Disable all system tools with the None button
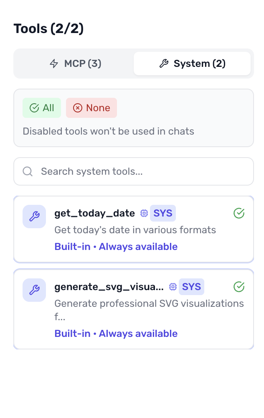 click(x=91, y=107)
